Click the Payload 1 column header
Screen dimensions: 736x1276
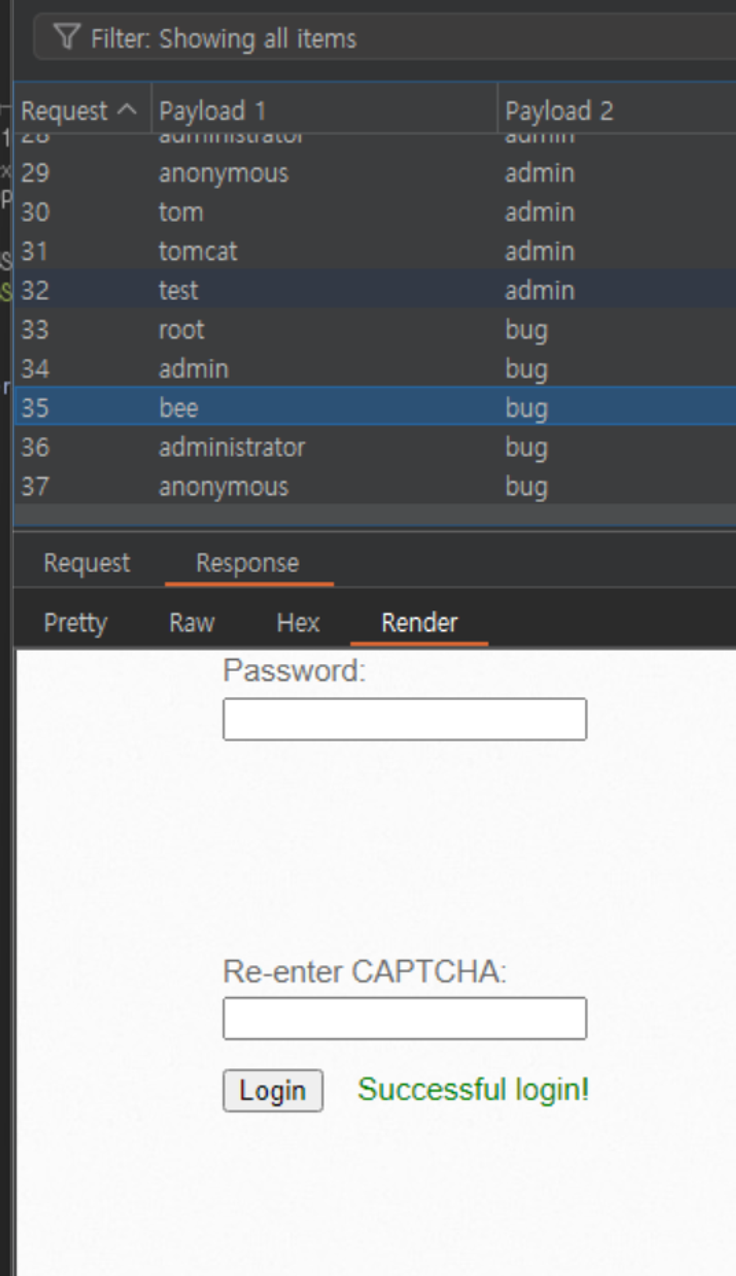pos(325,110)
